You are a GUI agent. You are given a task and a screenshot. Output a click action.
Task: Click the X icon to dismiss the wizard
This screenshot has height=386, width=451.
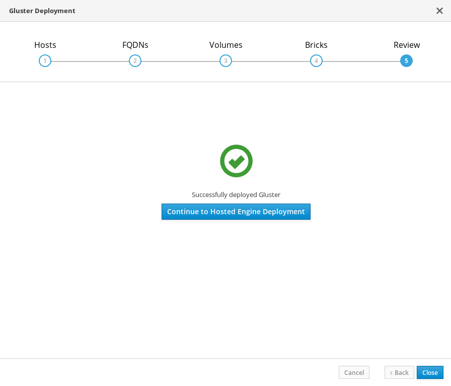(x=439, y=11)
